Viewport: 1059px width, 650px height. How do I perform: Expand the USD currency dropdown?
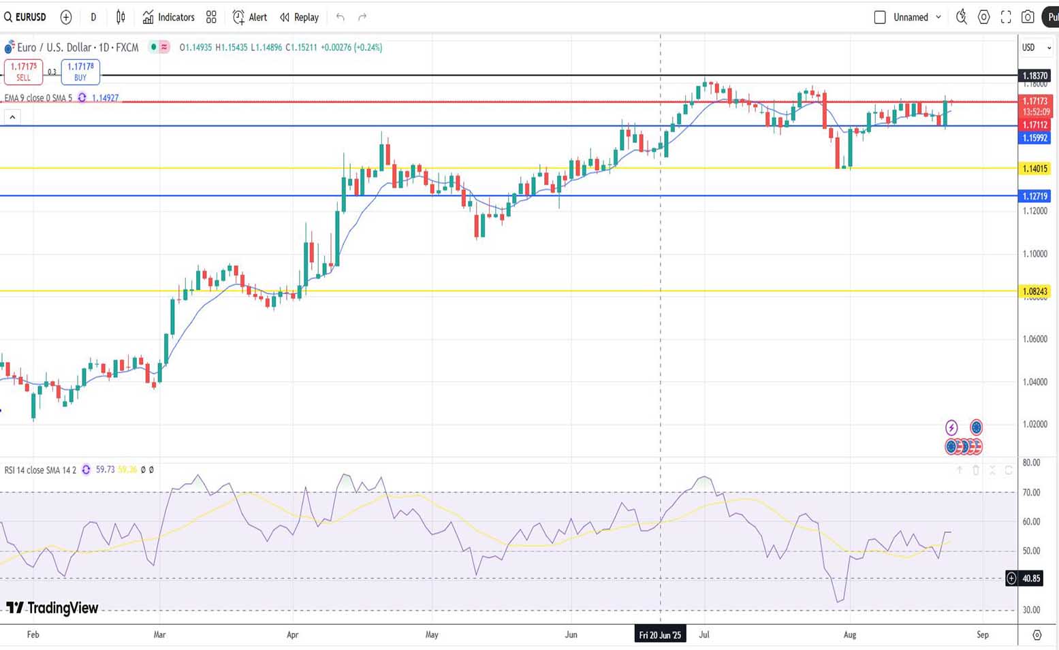[1036, 48]
